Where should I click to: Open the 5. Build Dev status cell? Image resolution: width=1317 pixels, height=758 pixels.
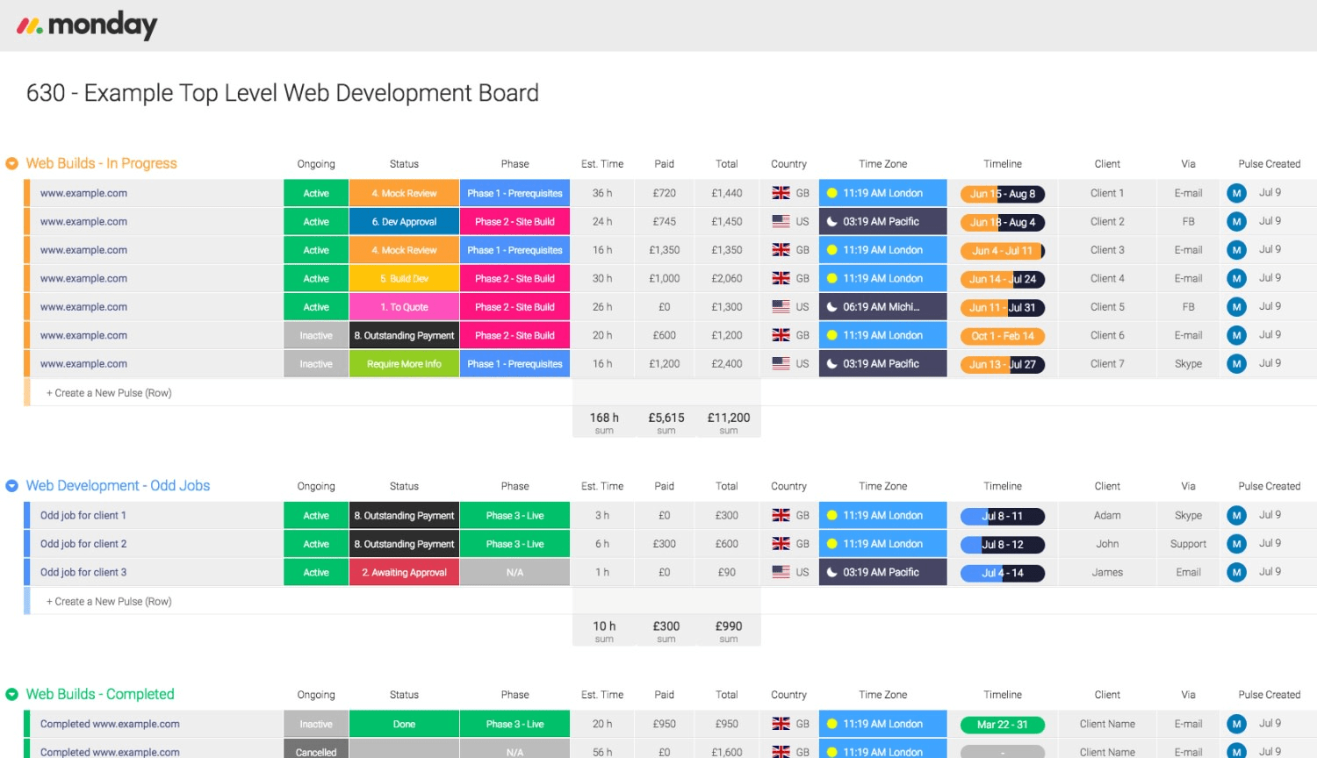pyautogui.click(x=404, y=278)
